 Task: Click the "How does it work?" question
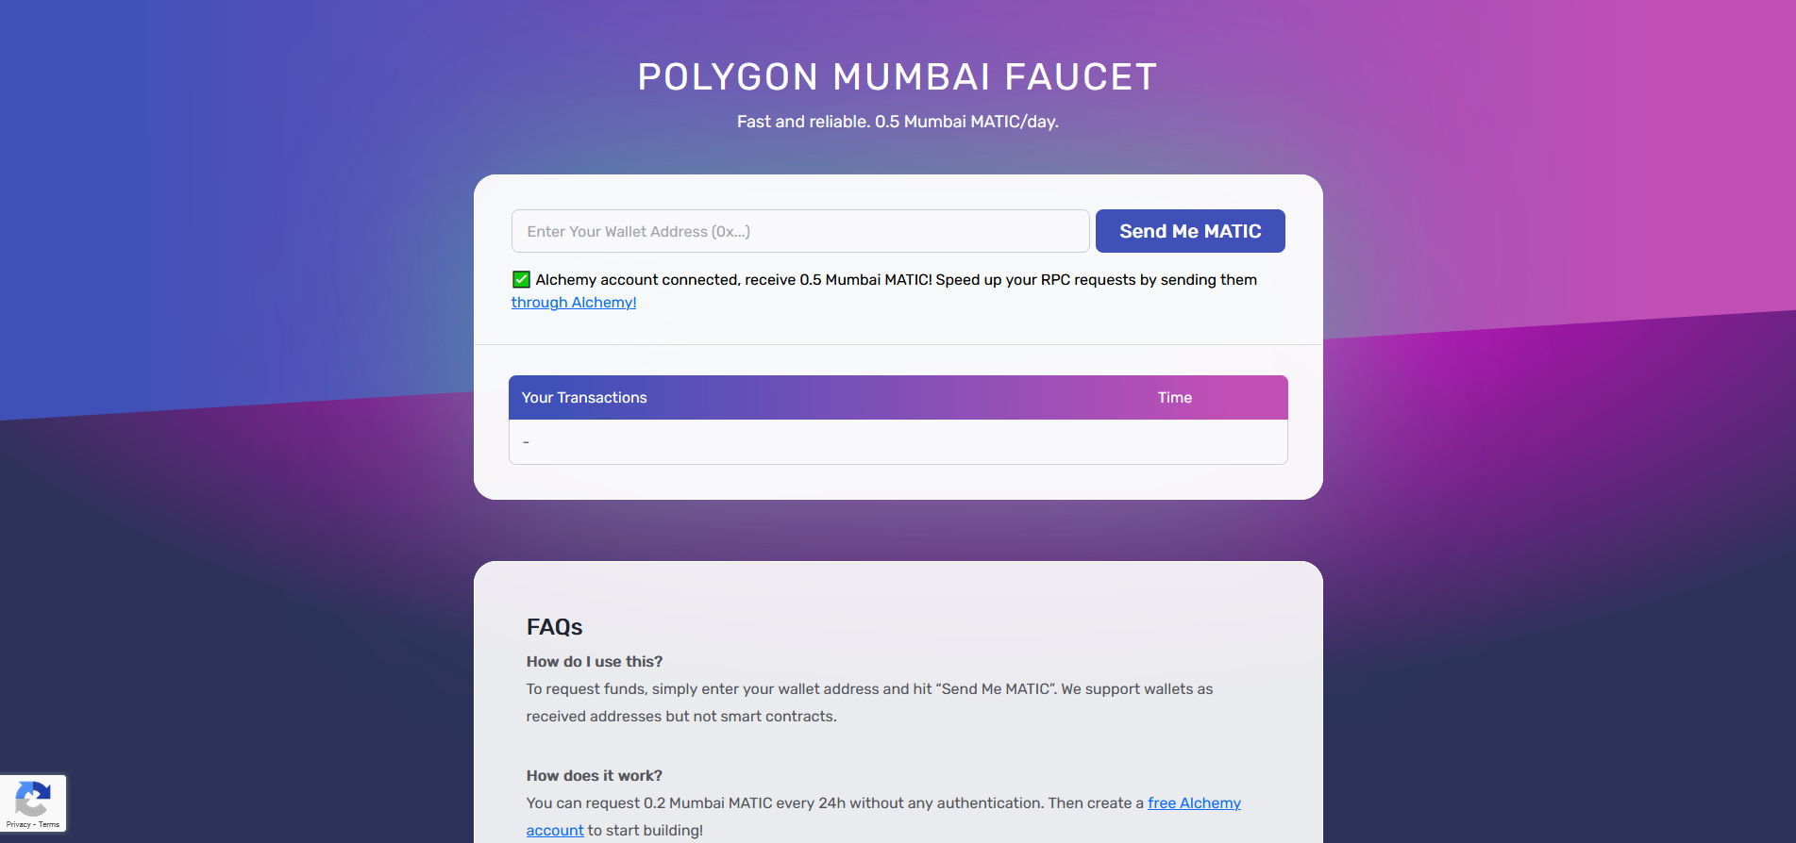pyautogui.click(x=595, y=776)
